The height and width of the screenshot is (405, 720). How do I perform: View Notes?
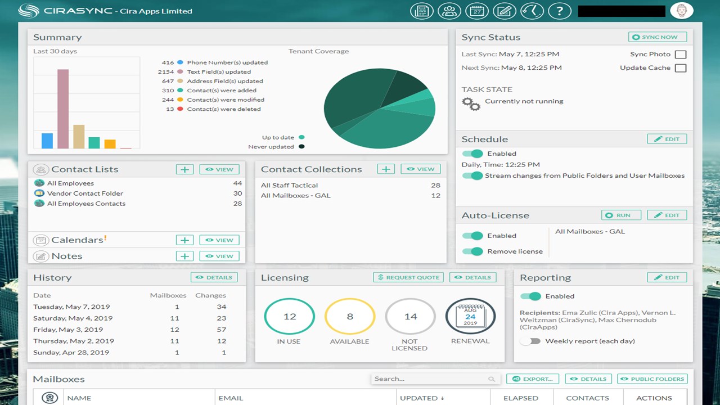coord(219,256)
